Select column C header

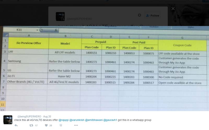pyautogui.click(x=92, y=36)
